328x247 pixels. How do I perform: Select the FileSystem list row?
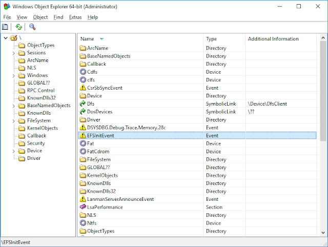(197, 159)
